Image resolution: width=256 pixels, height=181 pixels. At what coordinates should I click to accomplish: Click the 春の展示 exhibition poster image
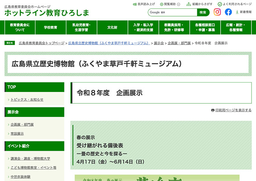pos(157,178)
